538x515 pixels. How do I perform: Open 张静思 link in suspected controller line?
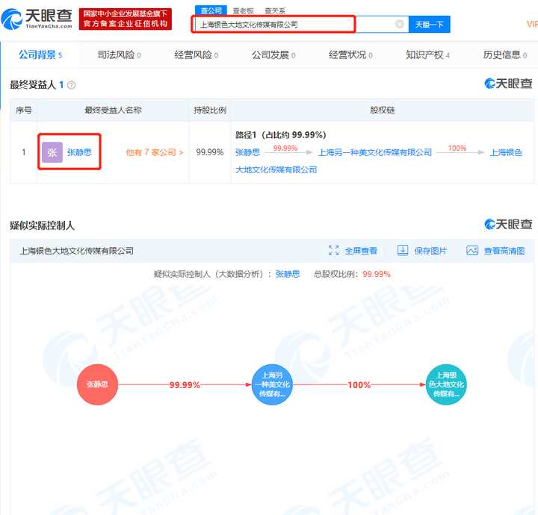[288, 274]
